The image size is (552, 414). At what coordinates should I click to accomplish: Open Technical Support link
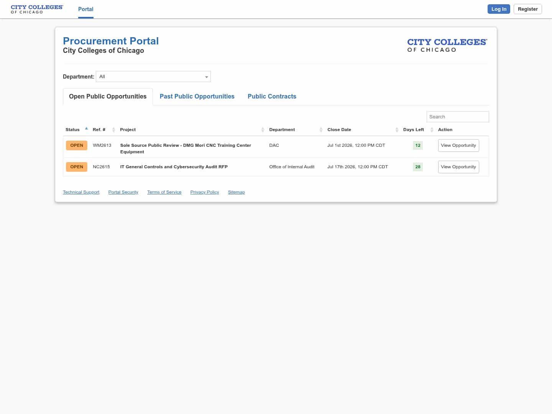point(81,192)
